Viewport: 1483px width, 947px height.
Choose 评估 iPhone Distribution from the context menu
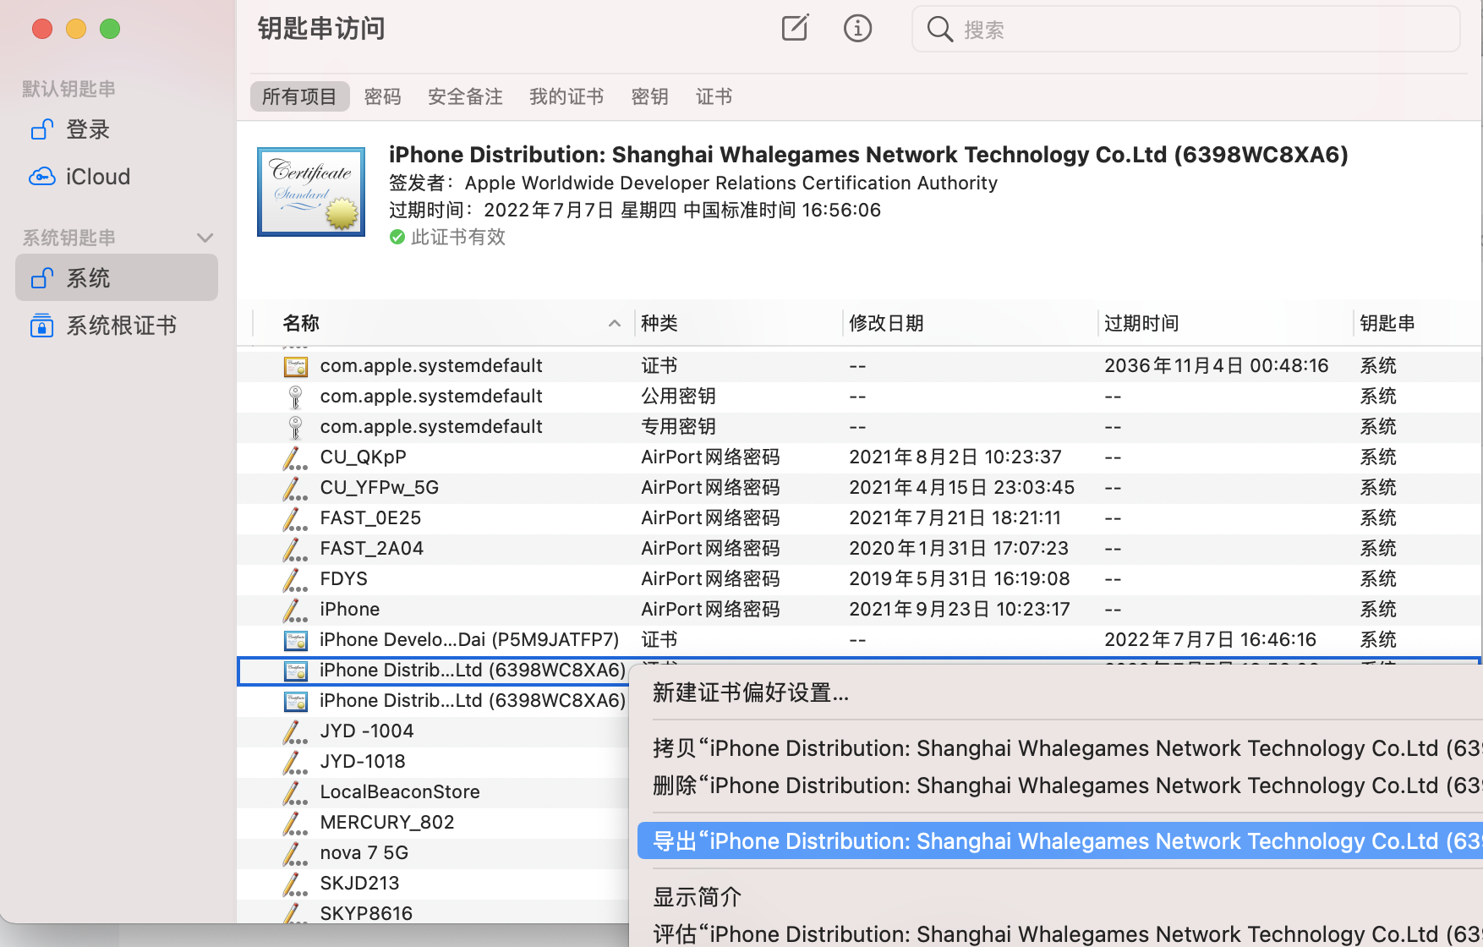pyautogui.click(x=1059, y=934)
